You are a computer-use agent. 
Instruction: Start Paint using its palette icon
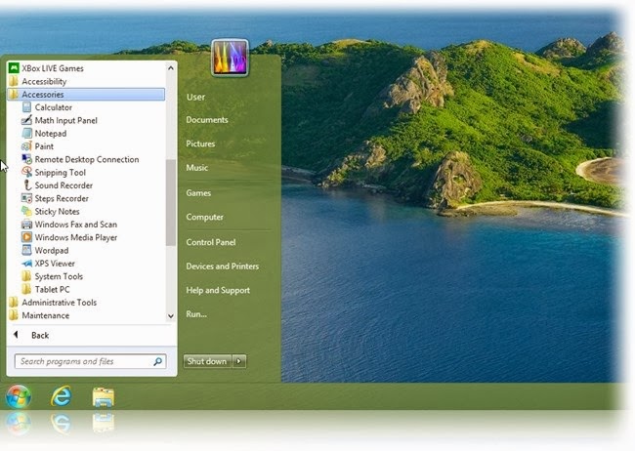click(x=26, y=146)
